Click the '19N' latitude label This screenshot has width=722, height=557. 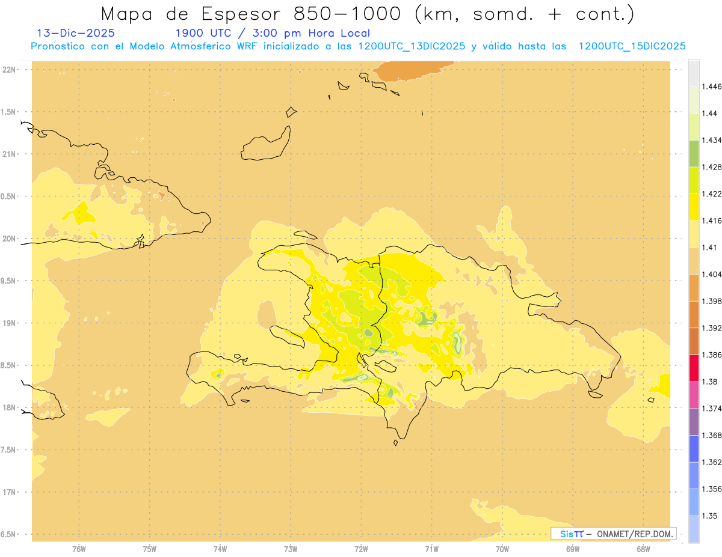[10, 323]
